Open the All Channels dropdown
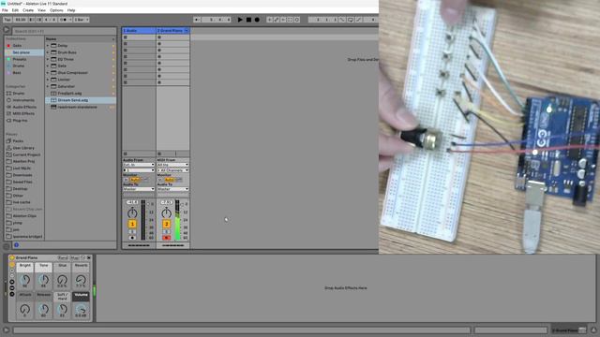600x337 pixels. point(172,170)
